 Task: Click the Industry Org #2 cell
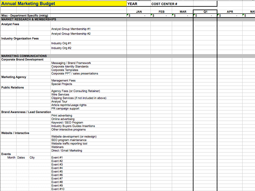[x=61, y=48]
